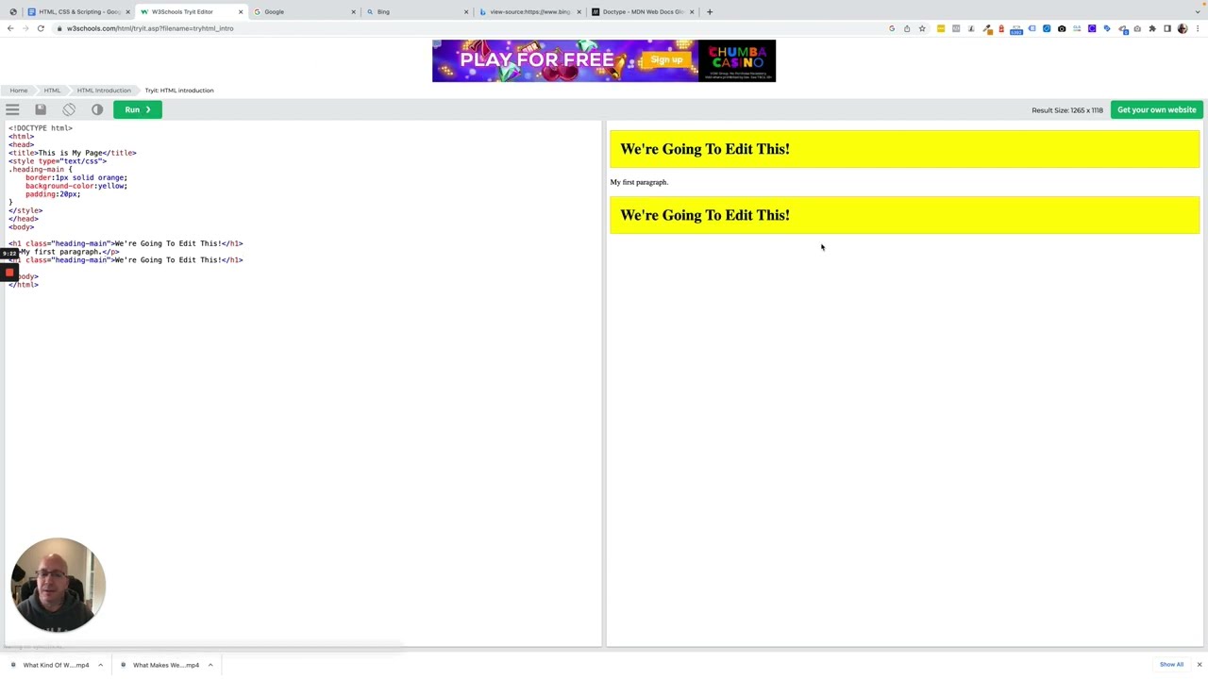
Task: Reload the current page
Action: pyautogui.click(x=41, y=28)
